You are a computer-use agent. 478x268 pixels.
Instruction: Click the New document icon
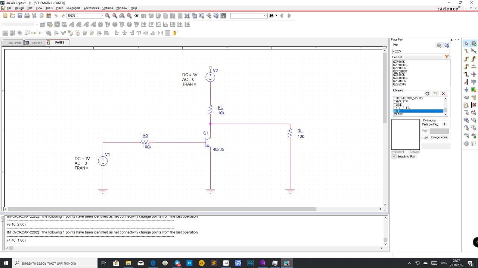point(5,16)
